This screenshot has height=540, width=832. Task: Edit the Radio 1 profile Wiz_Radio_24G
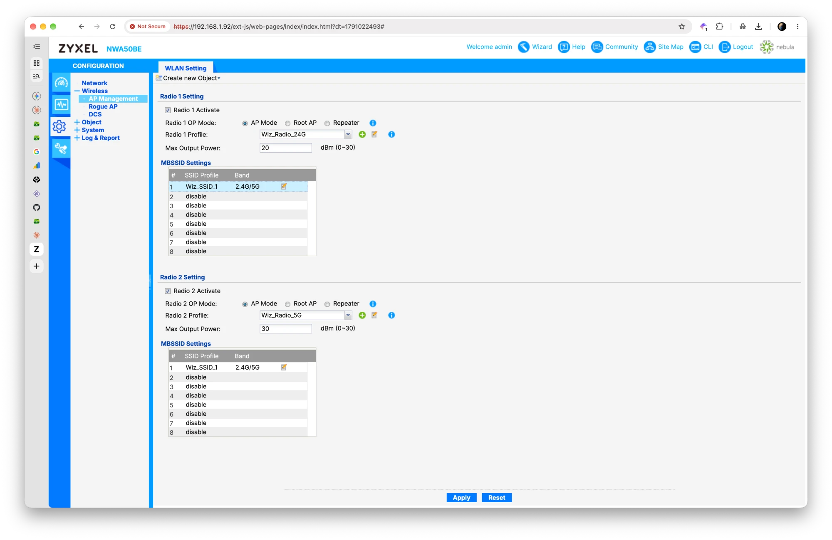click(374, 134)
